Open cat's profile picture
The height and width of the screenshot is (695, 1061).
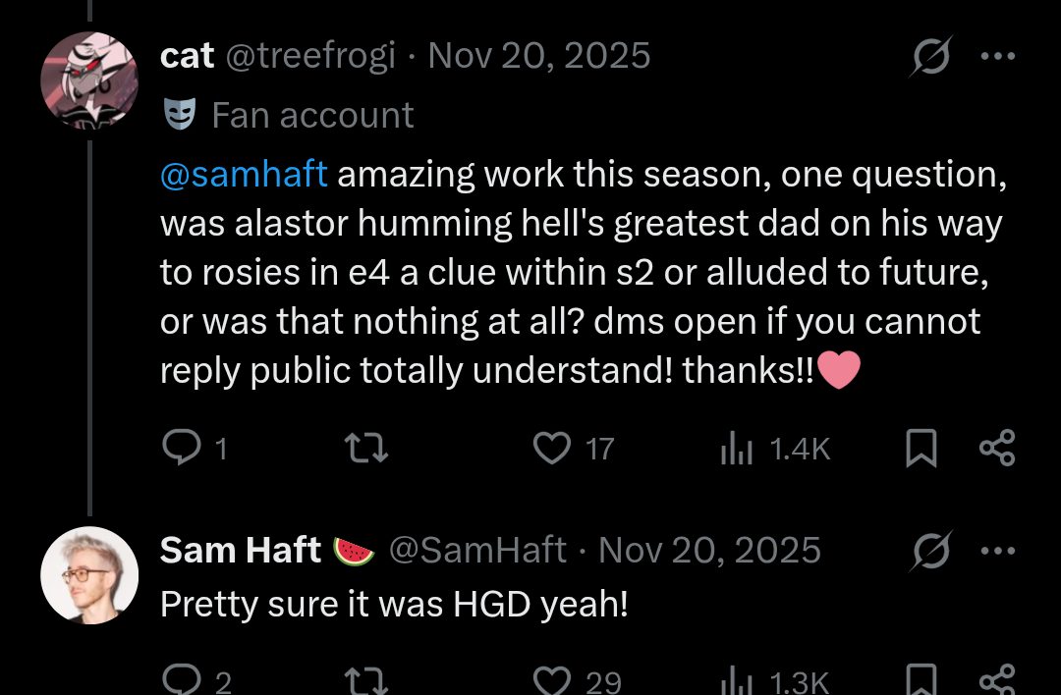pos(89,80)
